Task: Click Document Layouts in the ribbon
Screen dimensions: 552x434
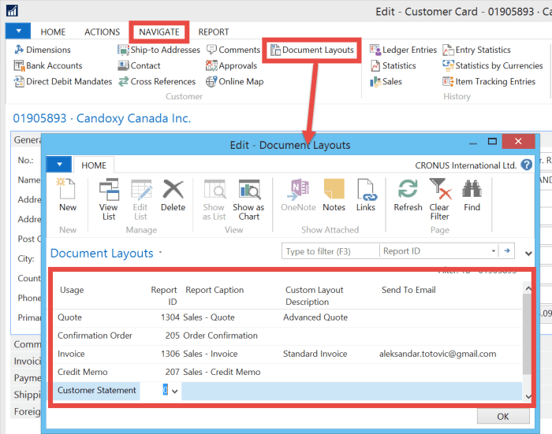Action: tap(311, 50)
